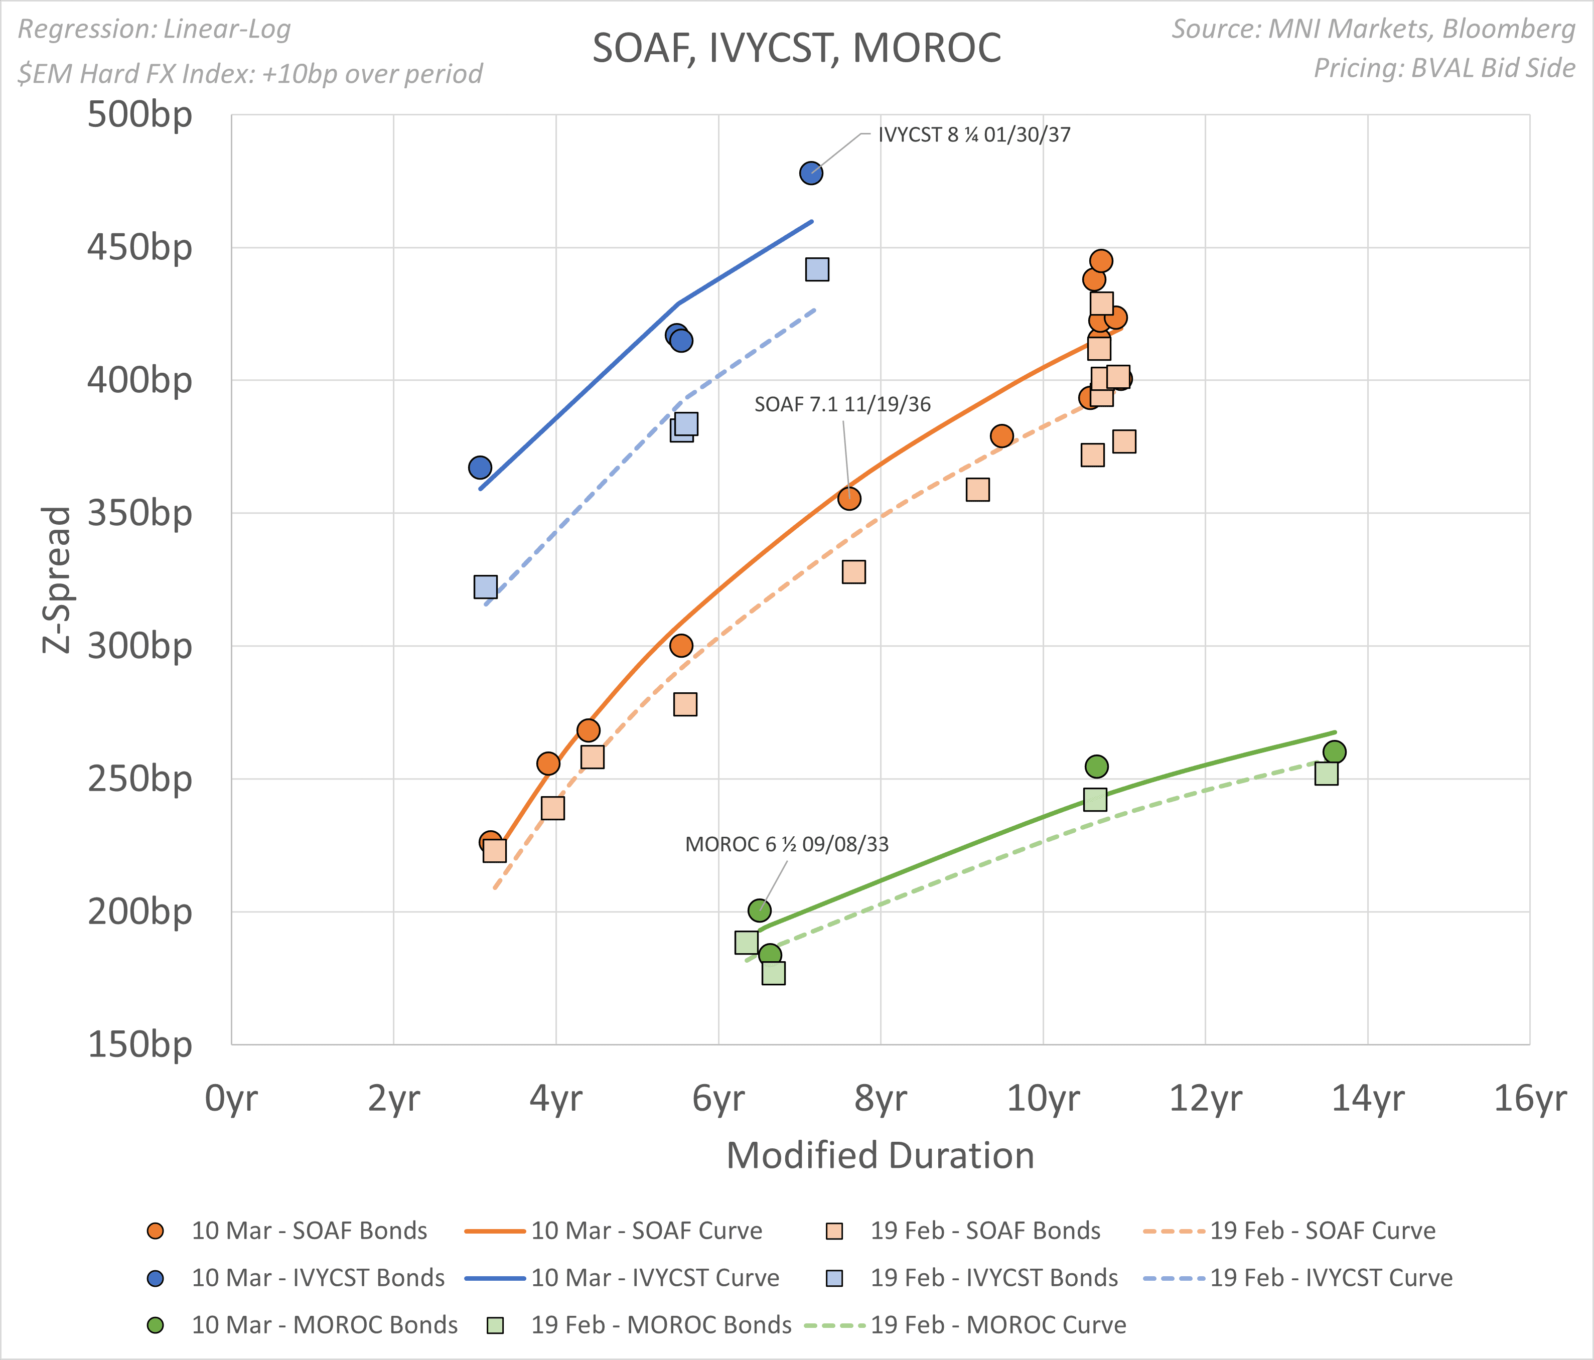Click the Source: MNI Markets, Bloomberg text

(1372, 29)
